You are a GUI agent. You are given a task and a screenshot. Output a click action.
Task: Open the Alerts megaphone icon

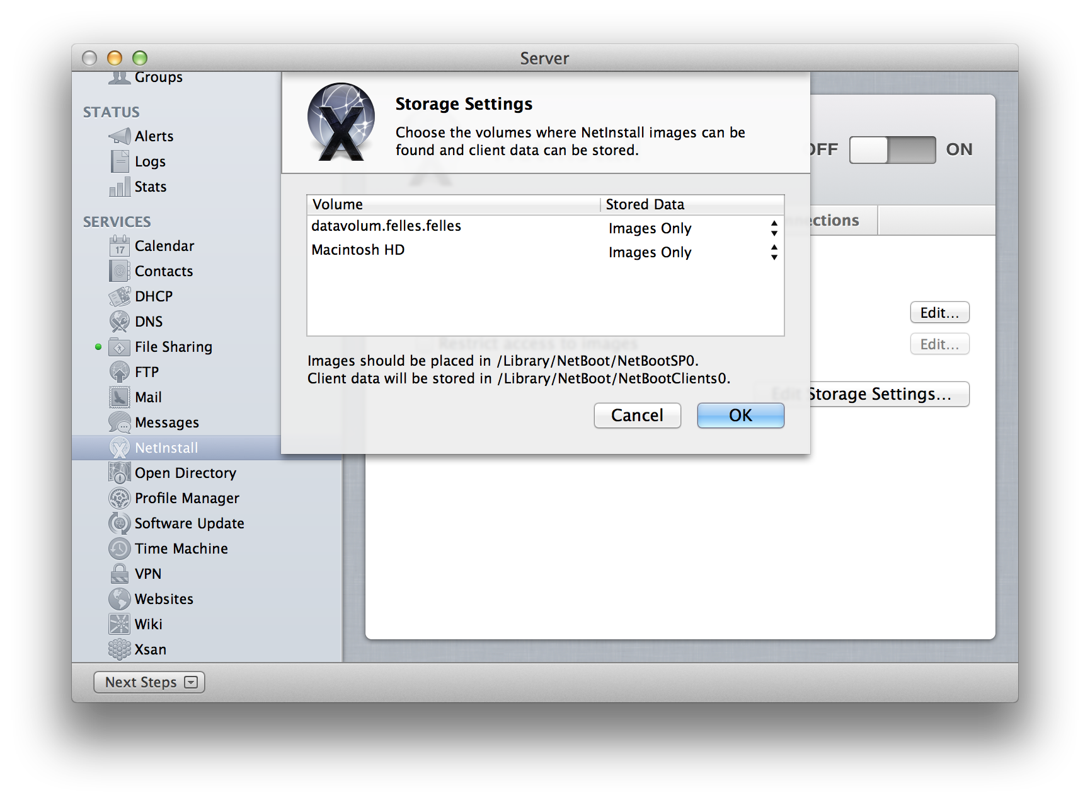[120, 136]
